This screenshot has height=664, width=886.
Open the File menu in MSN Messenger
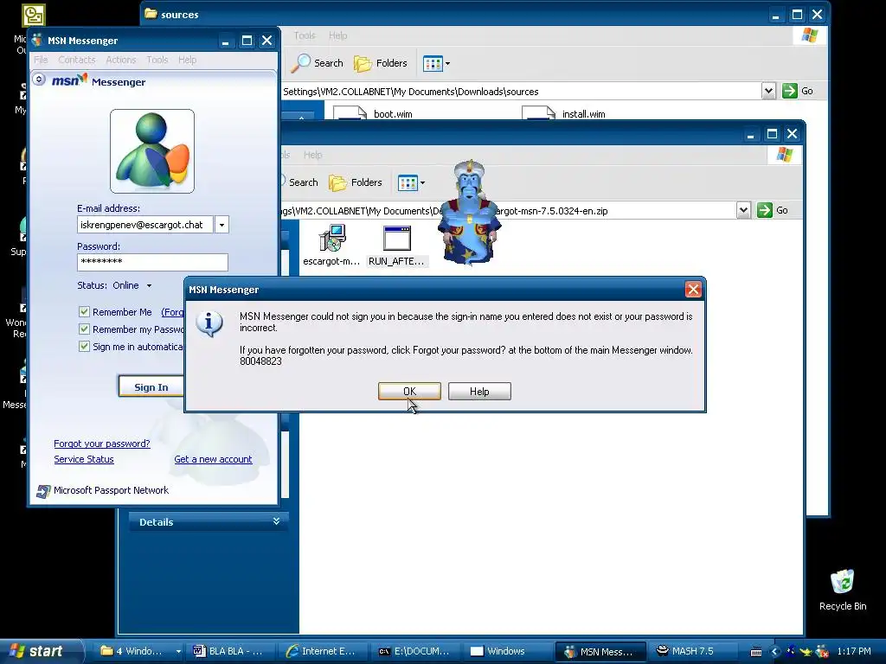41,60
